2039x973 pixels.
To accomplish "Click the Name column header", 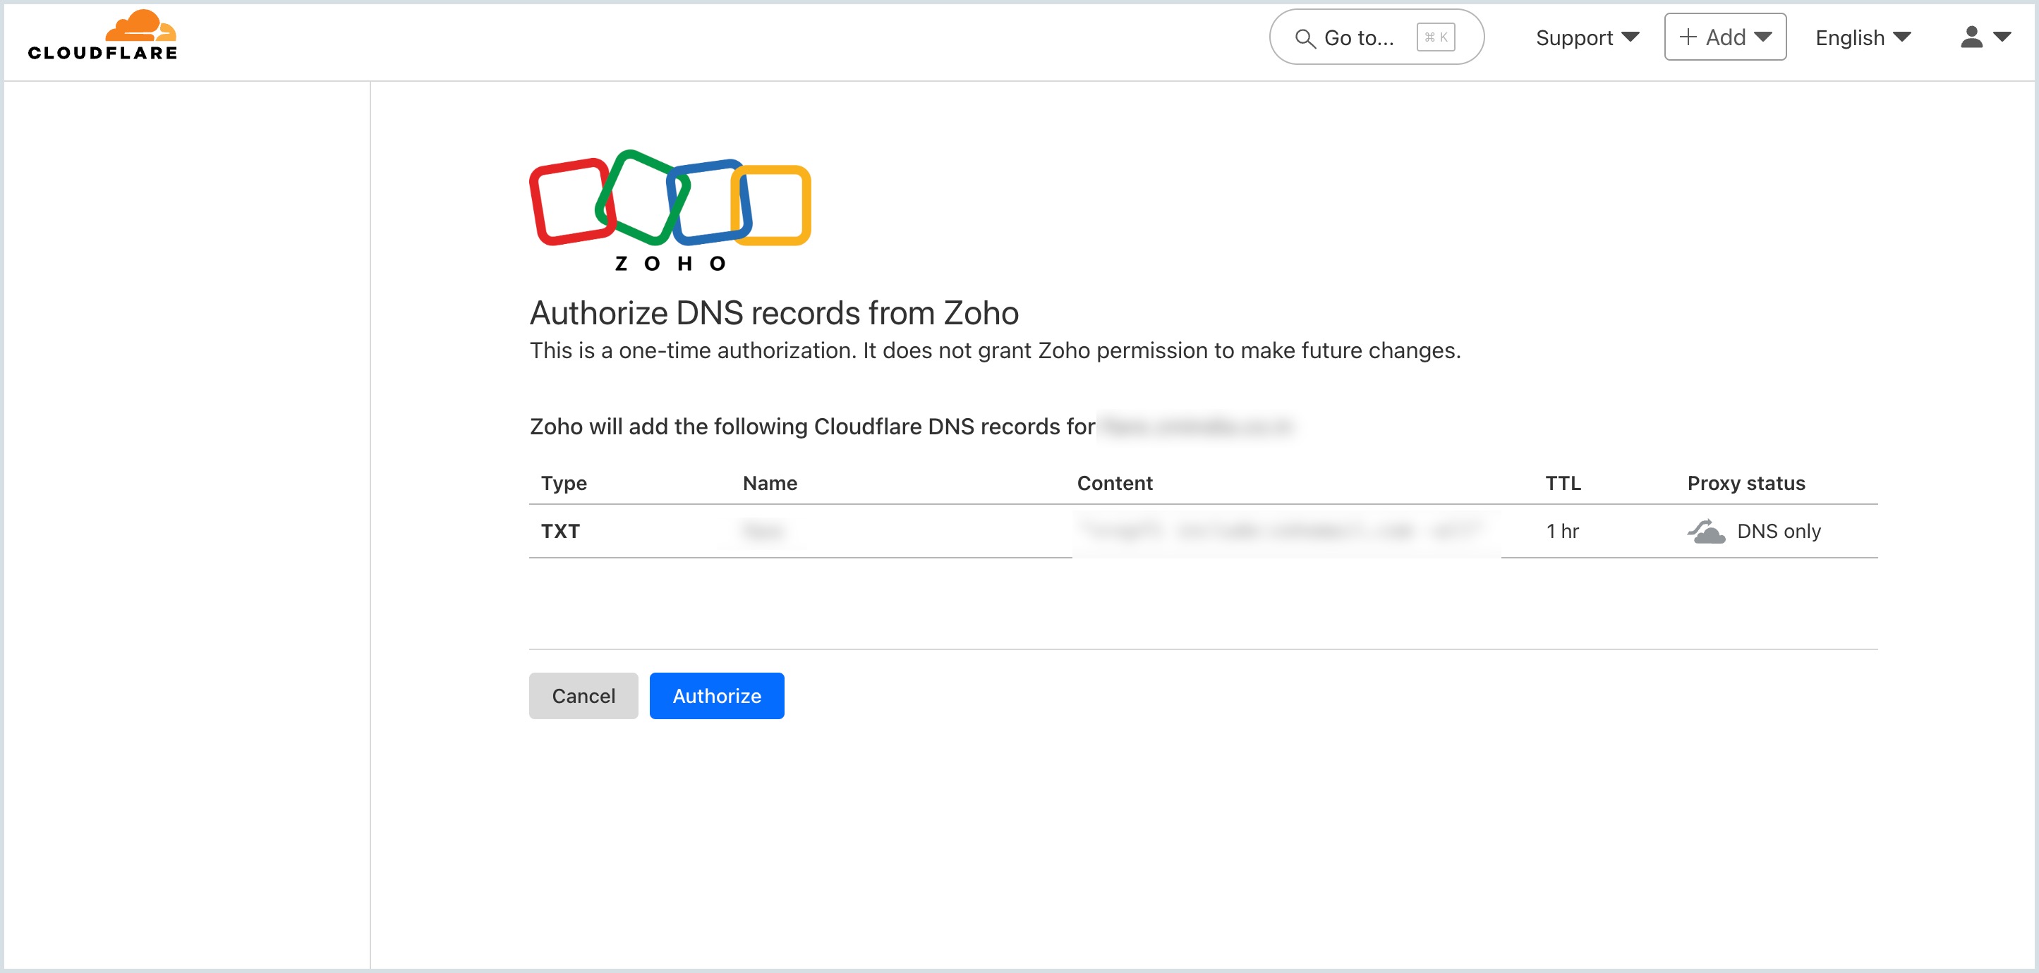I will [769, 484].
